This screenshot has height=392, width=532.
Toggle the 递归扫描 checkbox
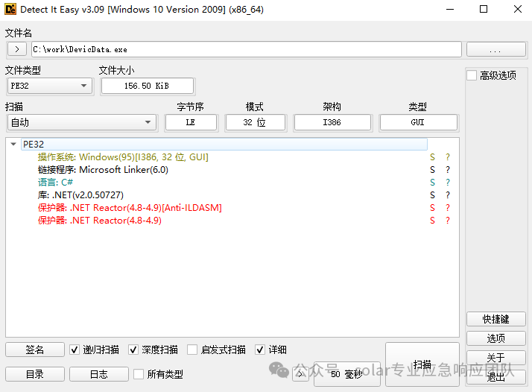pyautogui.click(x=75, y=350)
